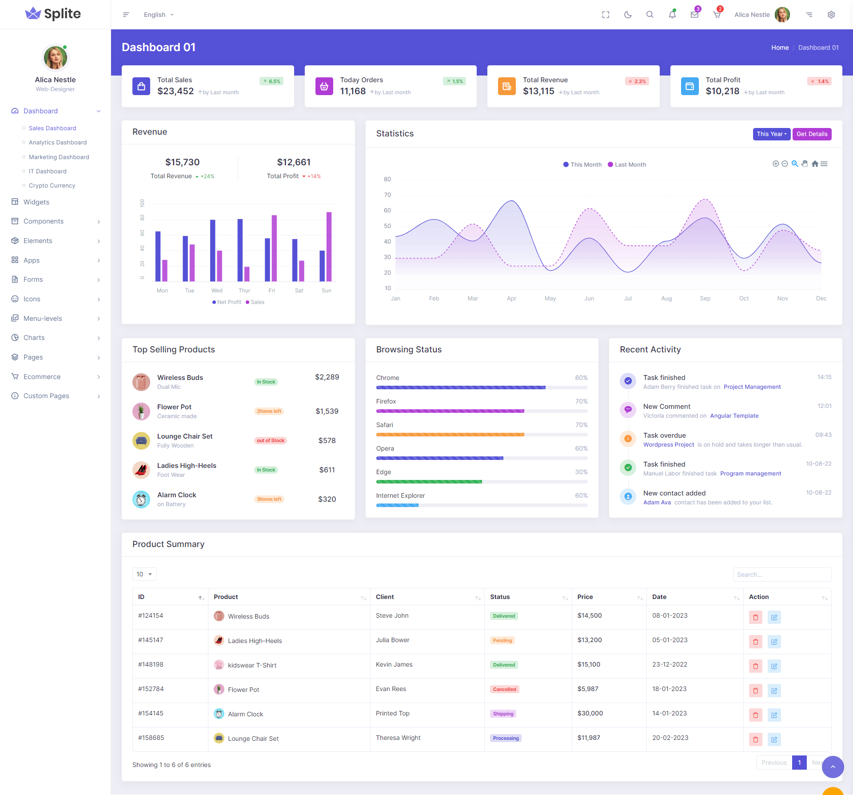Image resolution: width=853 pixels, height=795 pixels.
Task: Toggle sidebar with hamburger icon
Action: [x=126, y=15]
